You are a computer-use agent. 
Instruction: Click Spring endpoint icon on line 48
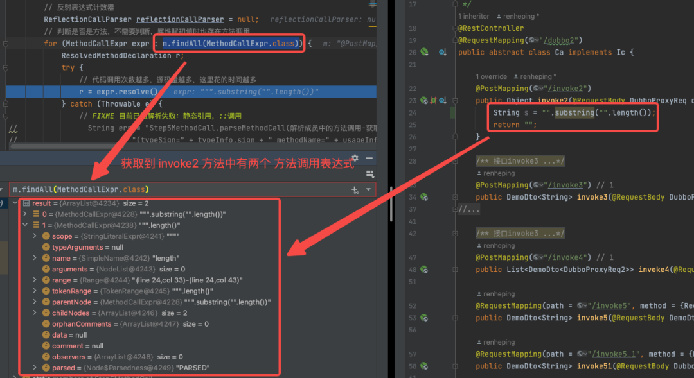424,270
